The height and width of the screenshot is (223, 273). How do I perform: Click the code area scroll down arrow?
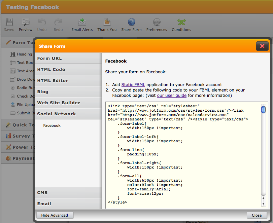point(264,204)
